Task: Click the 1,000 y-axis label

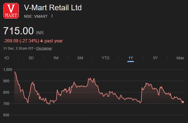Action: tap(8, 70)
